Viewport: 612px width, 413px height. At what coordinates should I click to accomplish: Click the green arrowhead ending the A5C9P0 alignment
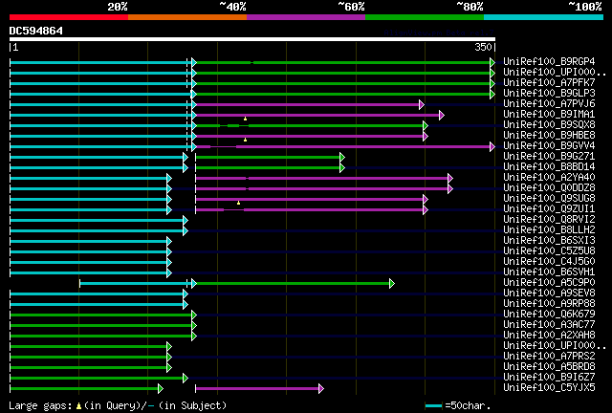[392, 283]
